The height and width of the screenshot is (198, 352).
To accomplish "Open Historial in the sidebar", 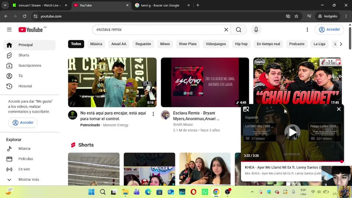I will pos(29,86).
